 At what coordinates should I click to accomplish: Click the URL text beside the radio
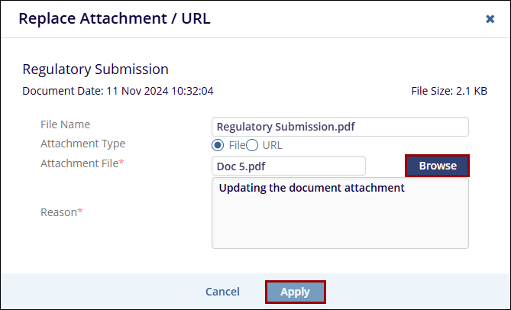click(272, 145)
